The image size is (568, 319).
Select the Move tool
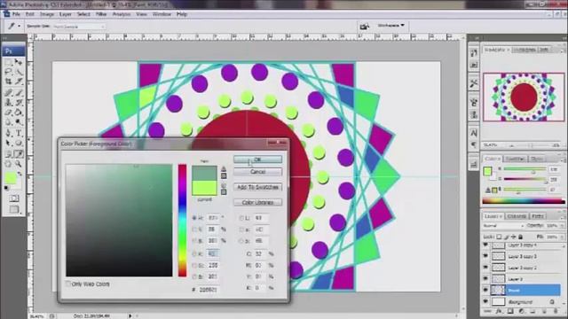coord(19,62)
